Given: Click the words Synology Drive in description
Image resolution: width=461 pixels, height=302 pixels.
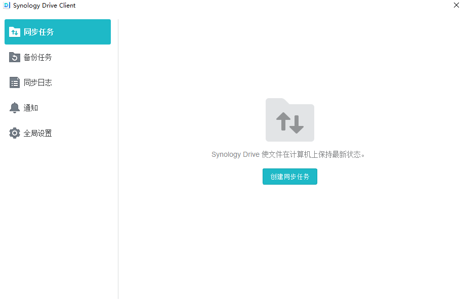Looking at the screenshot, I should (235, 154).
